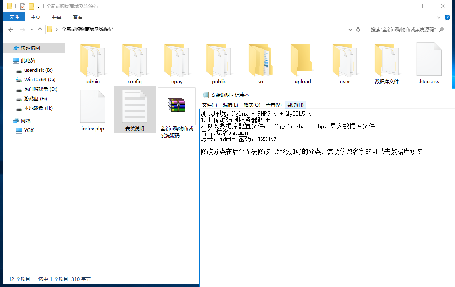The image size is (455, 287).
Task: Click the 全新ui购物商城系统源码 RAR archive
Action: point(177,107)
